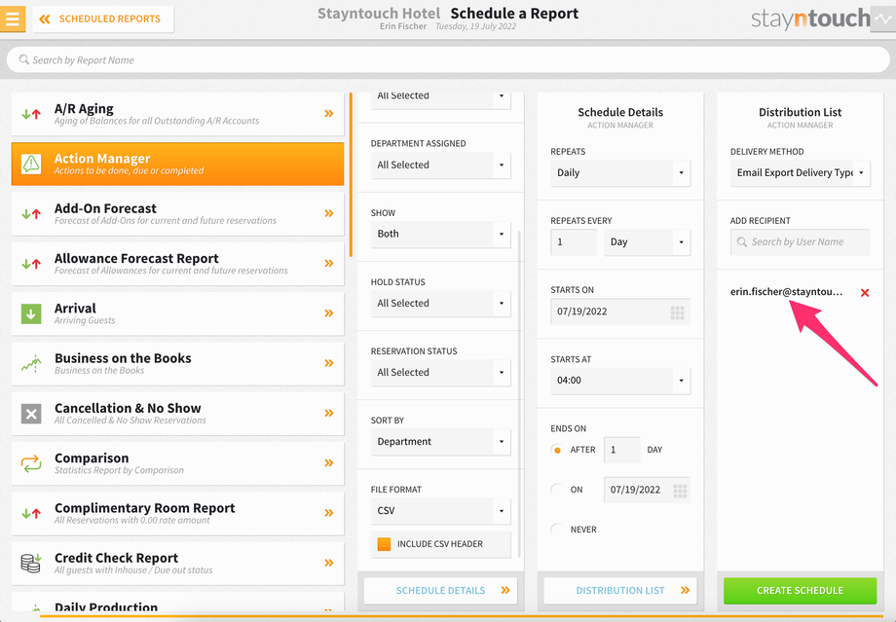The height and width of the screenshot is (622, 896).
Task: Expand Complimentary Room Report double chevron
Action: [x=328, y=513]
